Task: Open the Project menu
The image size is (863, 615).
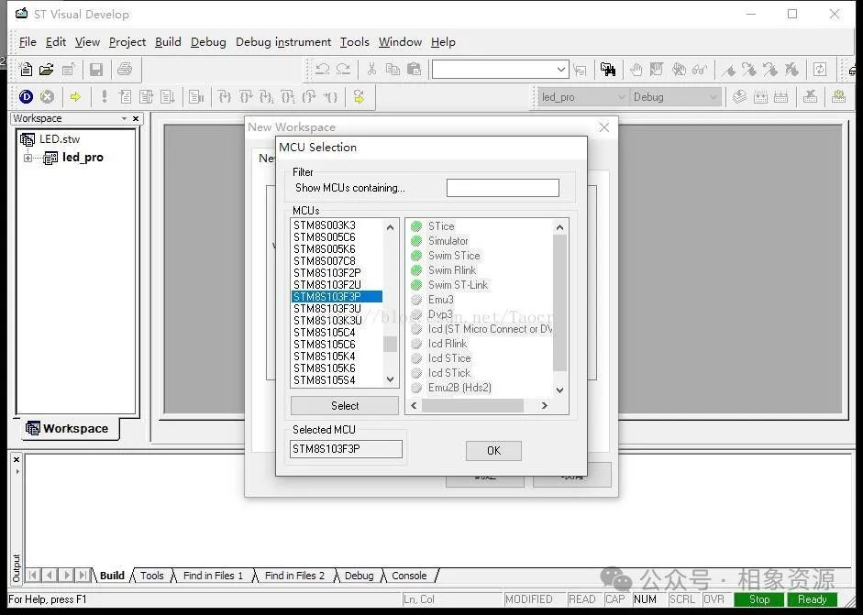Action: tap(127, 42)
